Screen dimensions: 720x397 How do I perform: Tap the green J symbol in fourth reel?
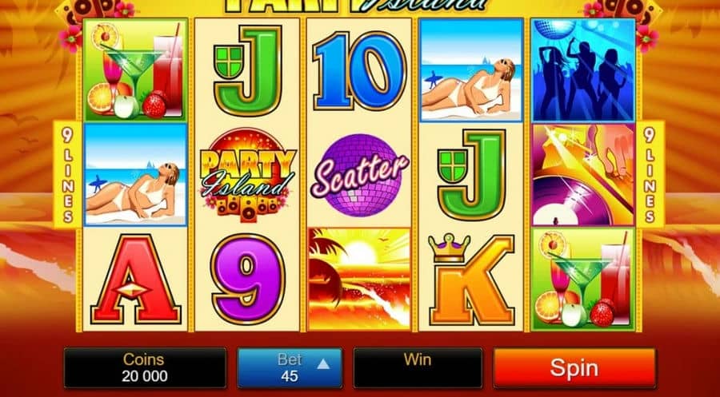471,175
